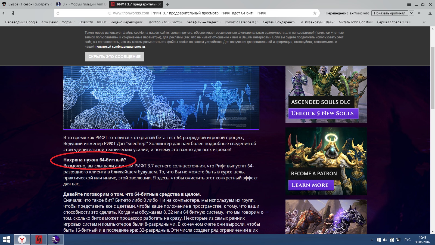Screen dimensions: 435x245
Task: Open the Become a Patron banner image
Action: [x=326, y=161]
